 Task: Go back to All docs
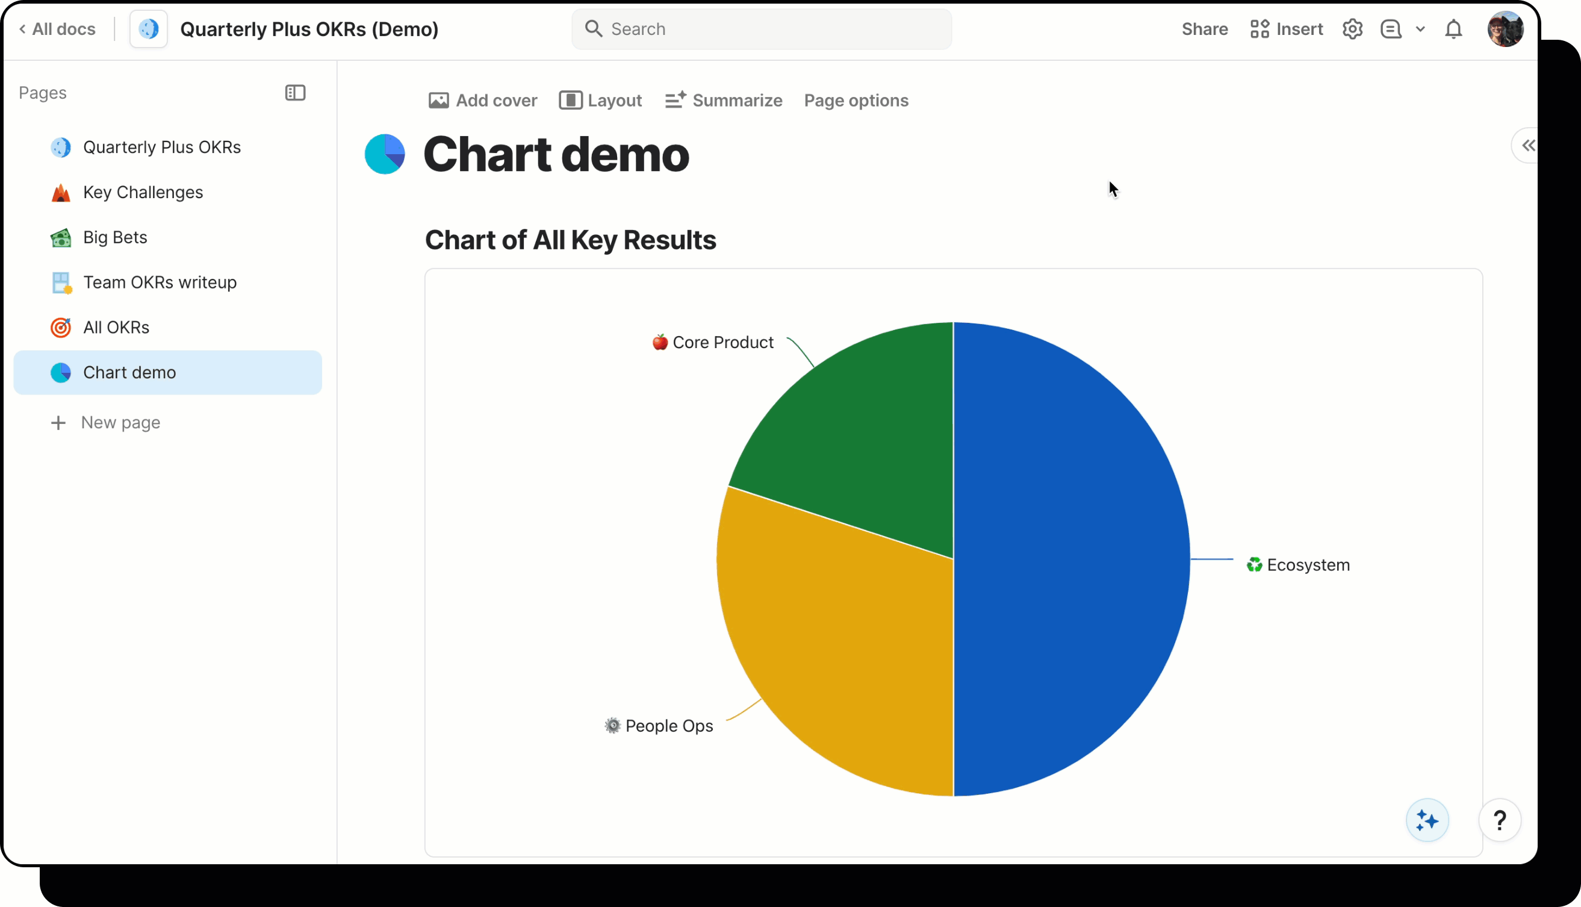coord(57,29)
